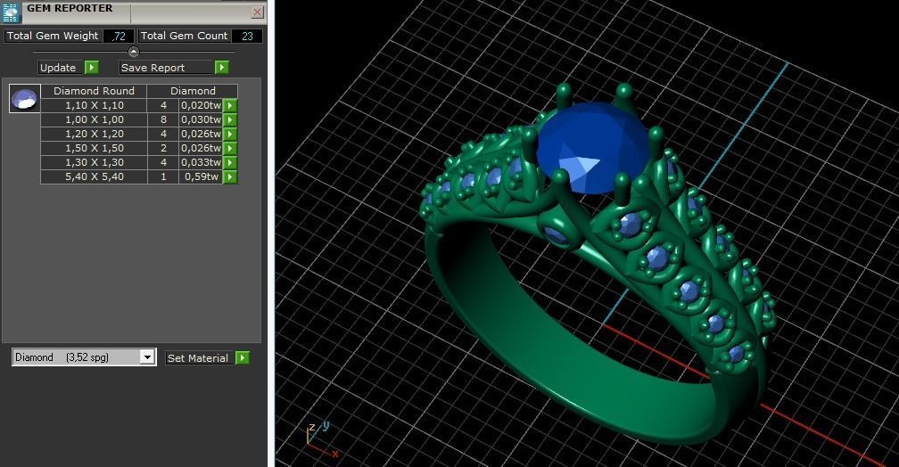
Task: Select the '1,00 X 1,00' size cell
Action: coord(94,119)
